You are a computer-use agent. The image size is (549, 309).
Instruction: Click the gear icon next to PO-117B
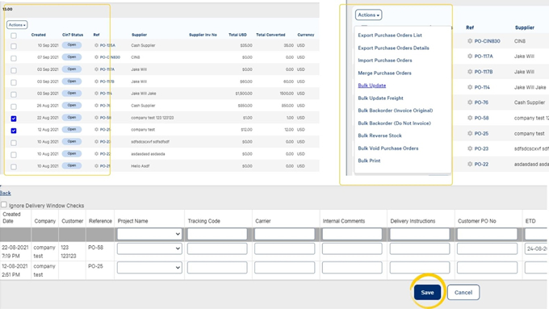coord(470,71)
